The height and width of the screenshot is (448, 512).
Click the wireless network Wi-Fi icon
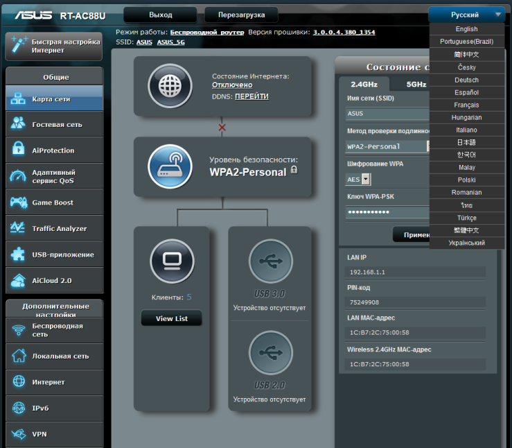(x=19, y=329)
